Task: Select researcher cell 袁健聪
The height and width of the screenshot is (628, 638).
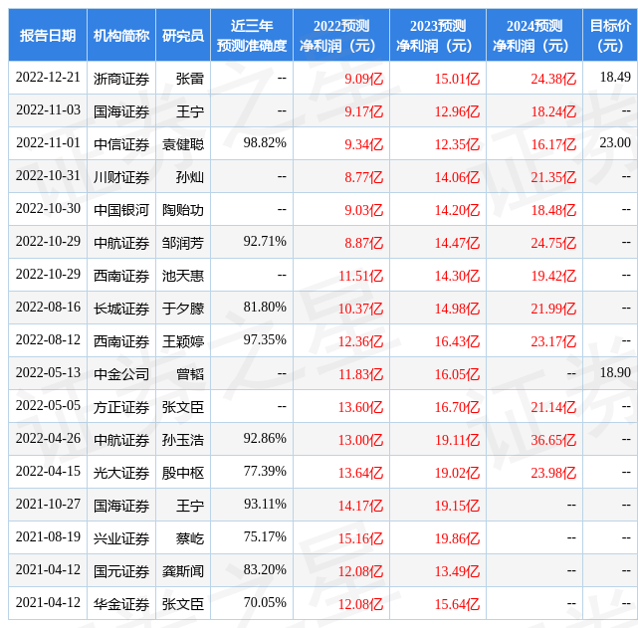Action: click(183, 144)
